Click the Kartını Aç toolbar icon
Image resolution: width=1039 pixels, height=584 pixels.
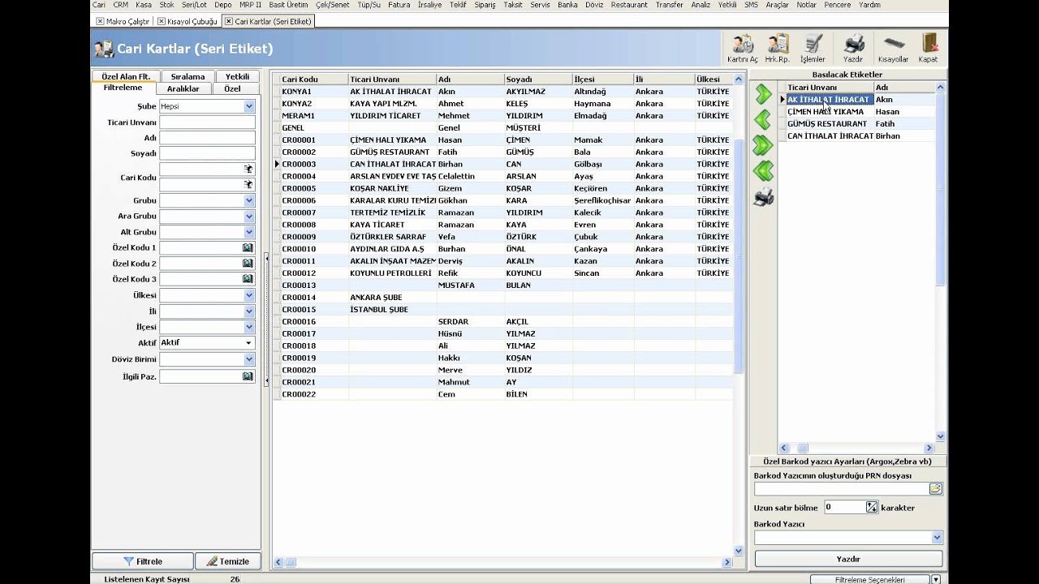742,48
